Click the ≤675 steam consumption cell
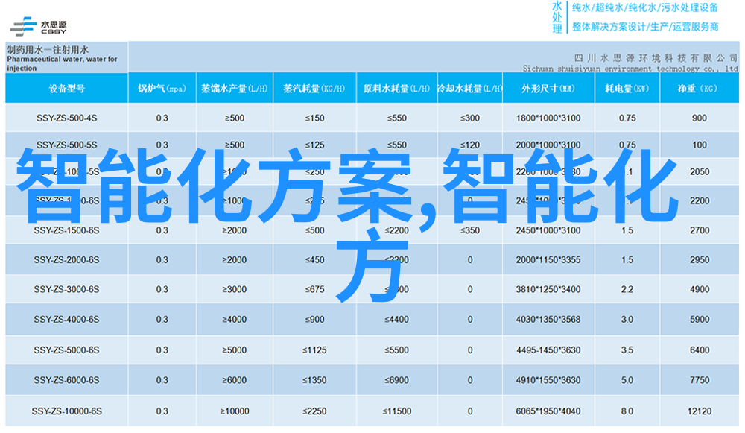 314,289
